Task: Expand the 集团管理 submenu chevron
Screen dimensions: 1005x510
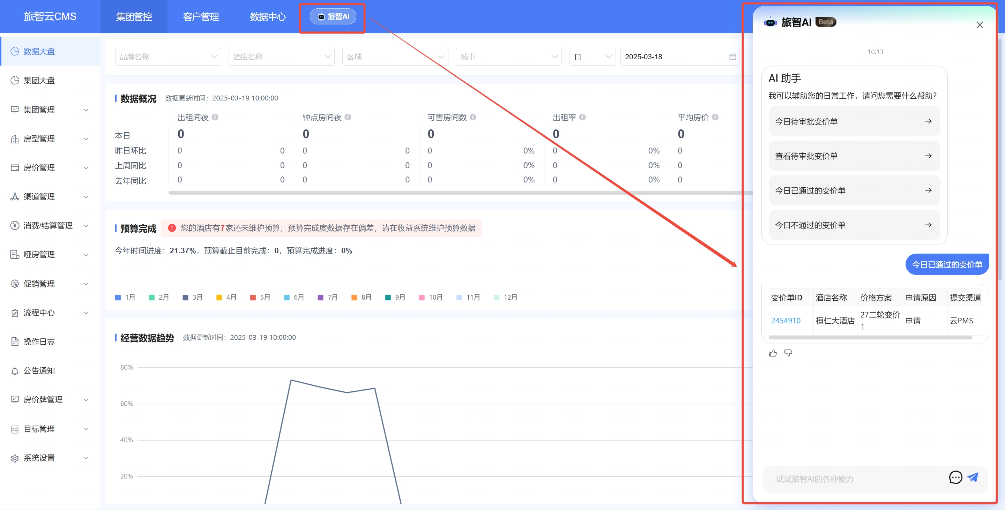Action: tap(86, 110)
